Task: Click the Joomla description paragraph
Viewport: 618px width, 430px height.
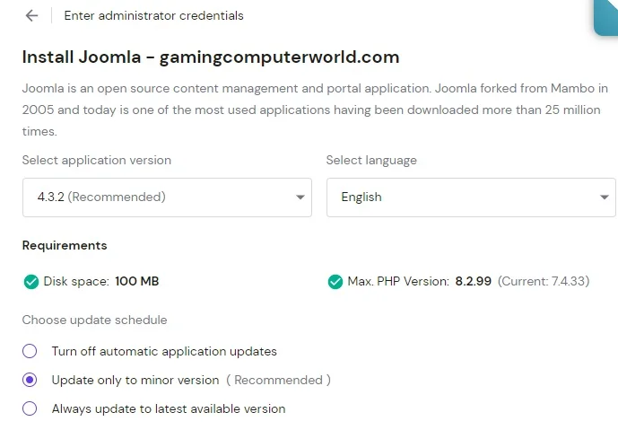Action: click(315, 110)
